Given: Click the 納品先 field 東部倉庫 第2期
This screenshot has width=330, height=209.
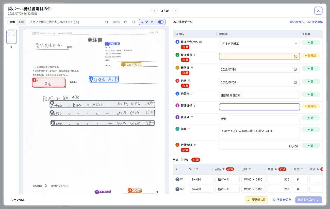Looking at the screenshot, I should pyautogui.click(x=259, y=95).
